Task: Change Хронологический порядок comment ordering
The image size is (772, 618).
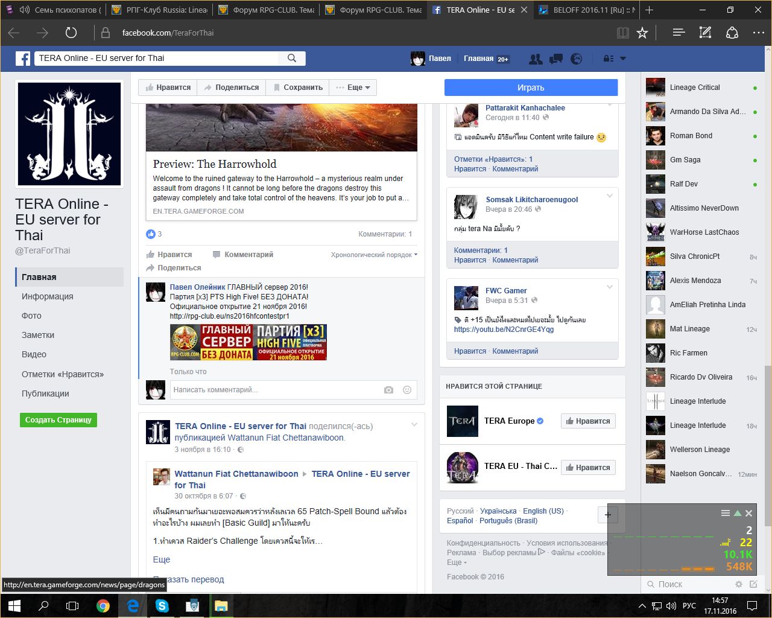Action: click(374, 255)
